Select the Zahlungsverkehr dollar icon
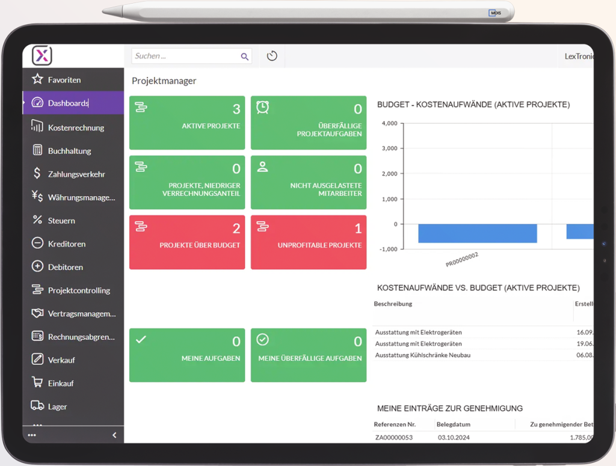Image resolution: width=616 pixels, height=466 pixels. [37, 174]
